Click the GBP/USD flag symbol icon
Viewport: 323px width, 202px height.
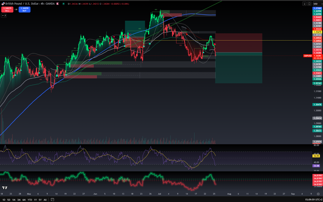3,3
